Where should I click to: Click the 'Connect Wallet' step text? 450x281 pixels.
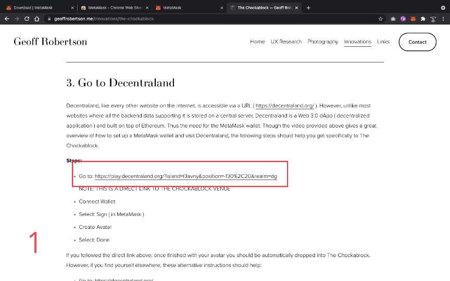pos(97,201)
